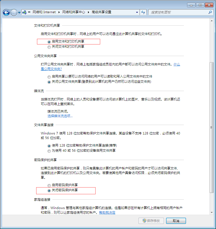
Task: Click the 密码保护的共享 section heading
Action: point(45,160)
